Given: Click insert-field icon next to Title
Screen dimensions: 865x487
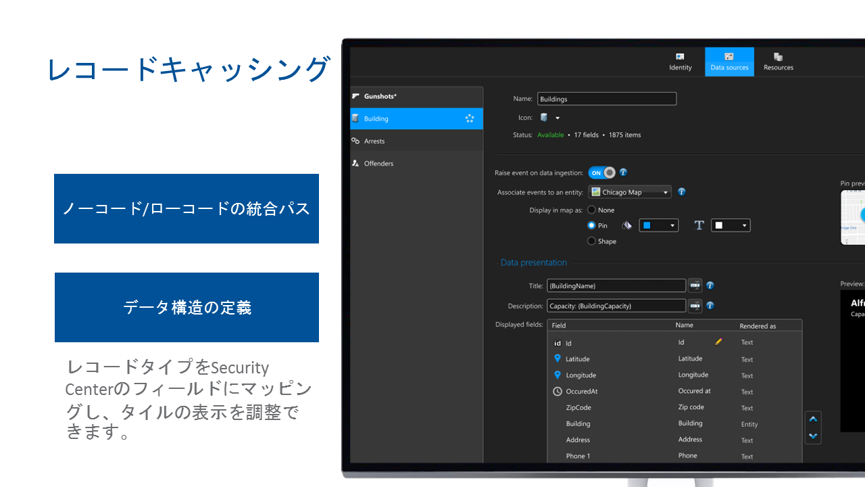Looking at the screenshot, I should coord(695,285).
